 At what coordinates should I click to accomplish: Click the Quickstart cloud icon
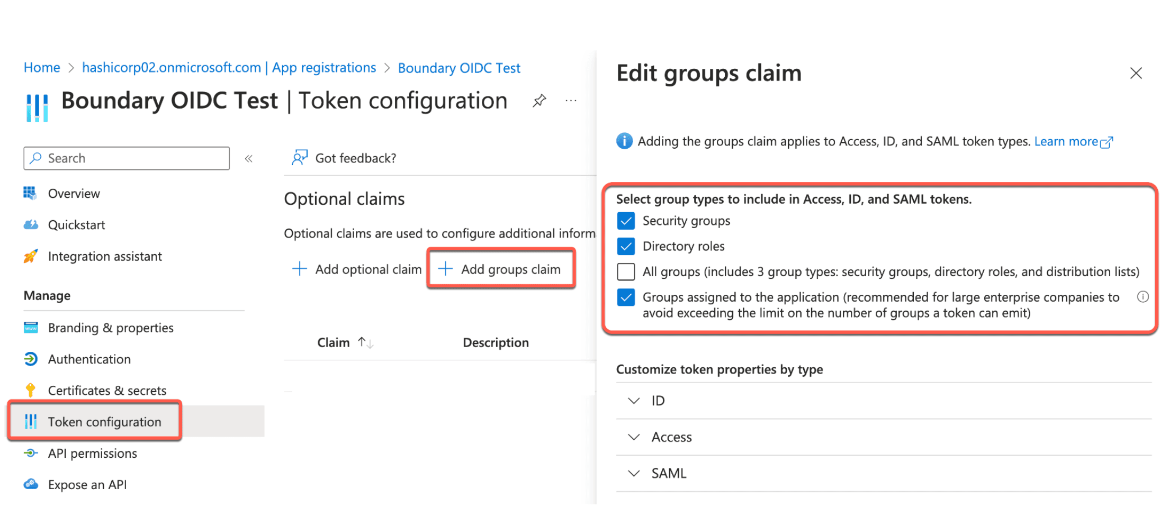[31, 225]
